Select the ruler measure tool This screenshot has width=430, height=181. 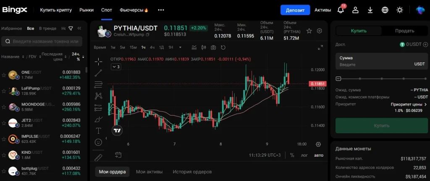[x=98, y=158]
